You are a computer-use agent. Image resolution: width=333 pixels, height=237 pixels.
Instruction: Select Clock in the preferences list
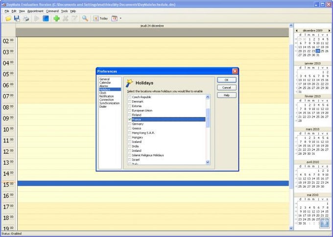[x=103, y=93]
